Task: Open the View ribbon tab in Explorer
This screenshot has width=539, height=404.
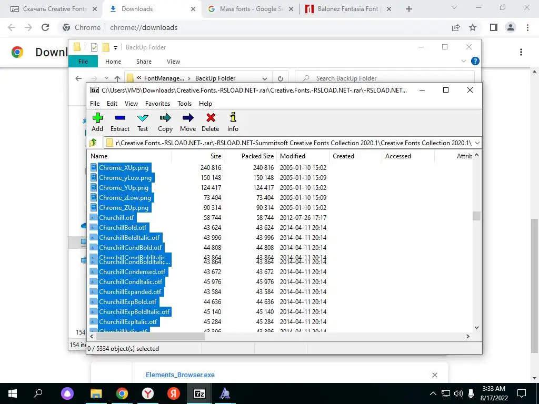Action: click(x=173, y=62)
